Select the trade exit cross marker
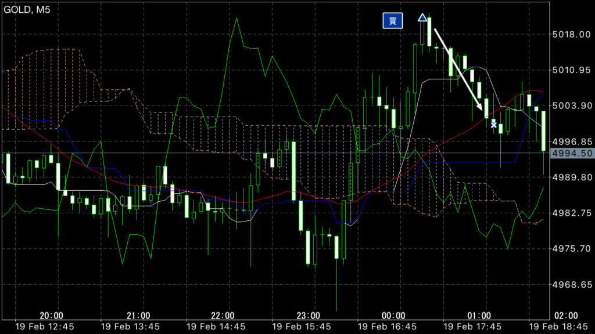This screenshot has width=595, height=334. tap(494, 125)
